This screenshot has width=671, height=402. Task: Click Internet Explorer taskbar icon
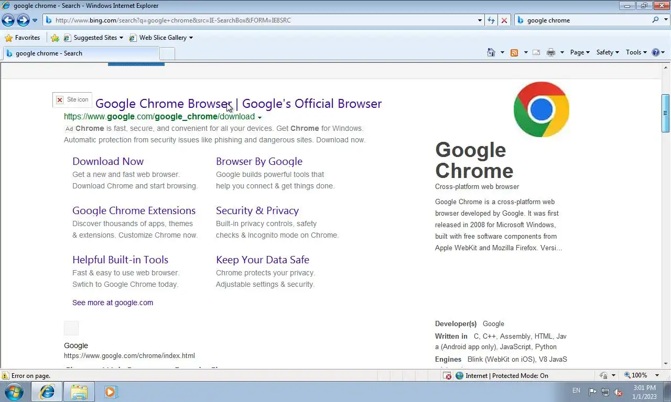point(47,392)
